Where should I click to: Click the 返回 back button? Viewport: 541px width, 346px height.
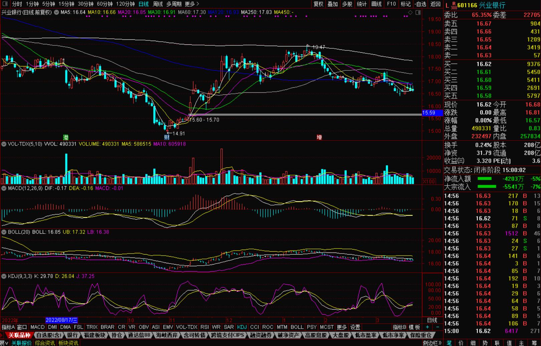click(435, 4)
